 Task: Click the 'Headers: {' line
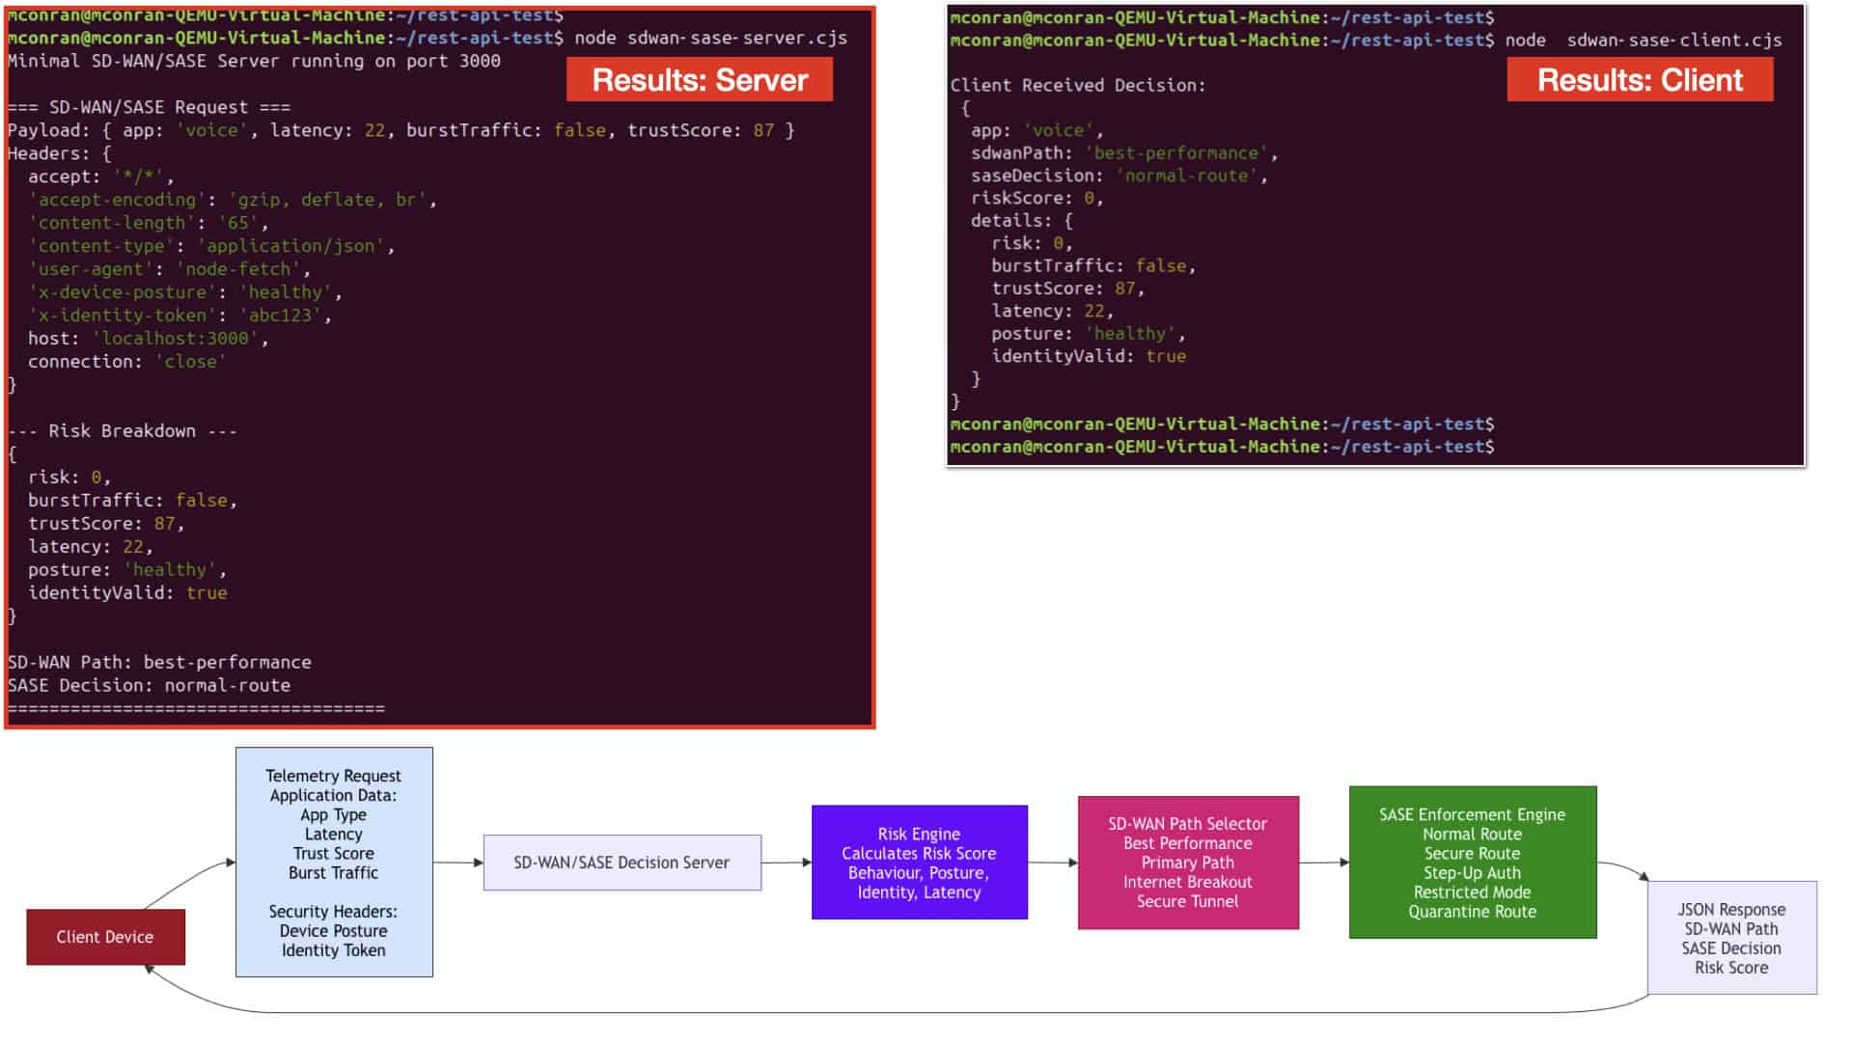coord(59,153)
